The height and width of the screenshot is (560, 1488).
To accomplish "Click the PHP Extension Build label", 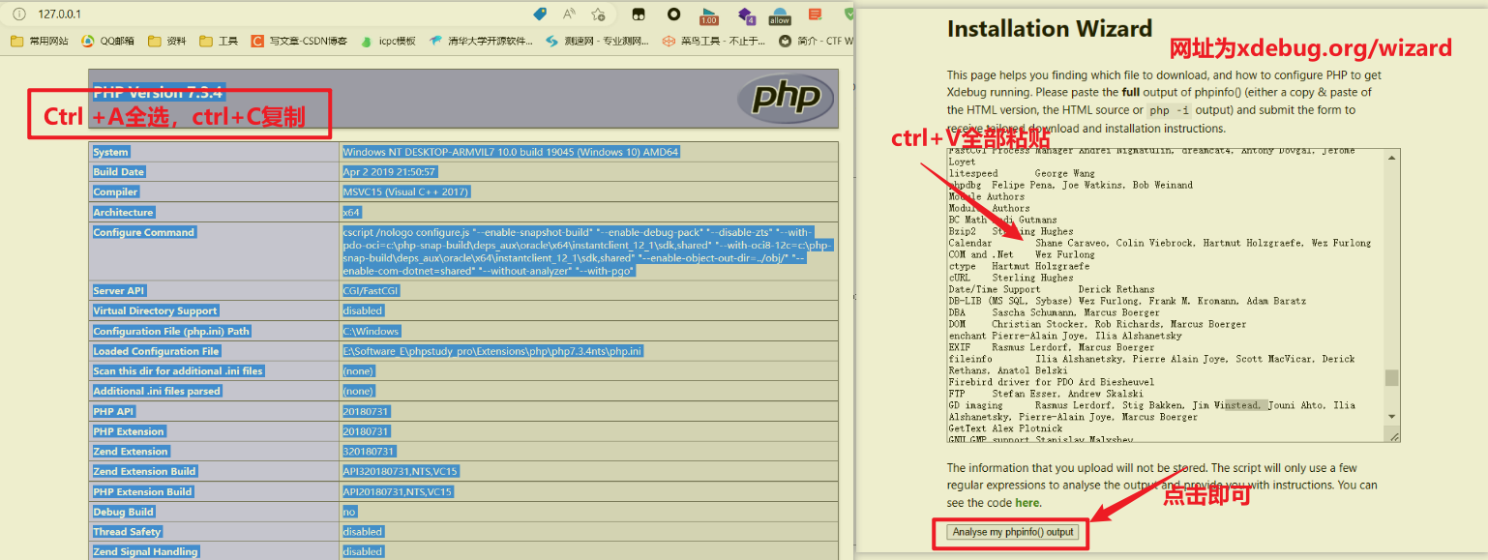I will point(142,492).
